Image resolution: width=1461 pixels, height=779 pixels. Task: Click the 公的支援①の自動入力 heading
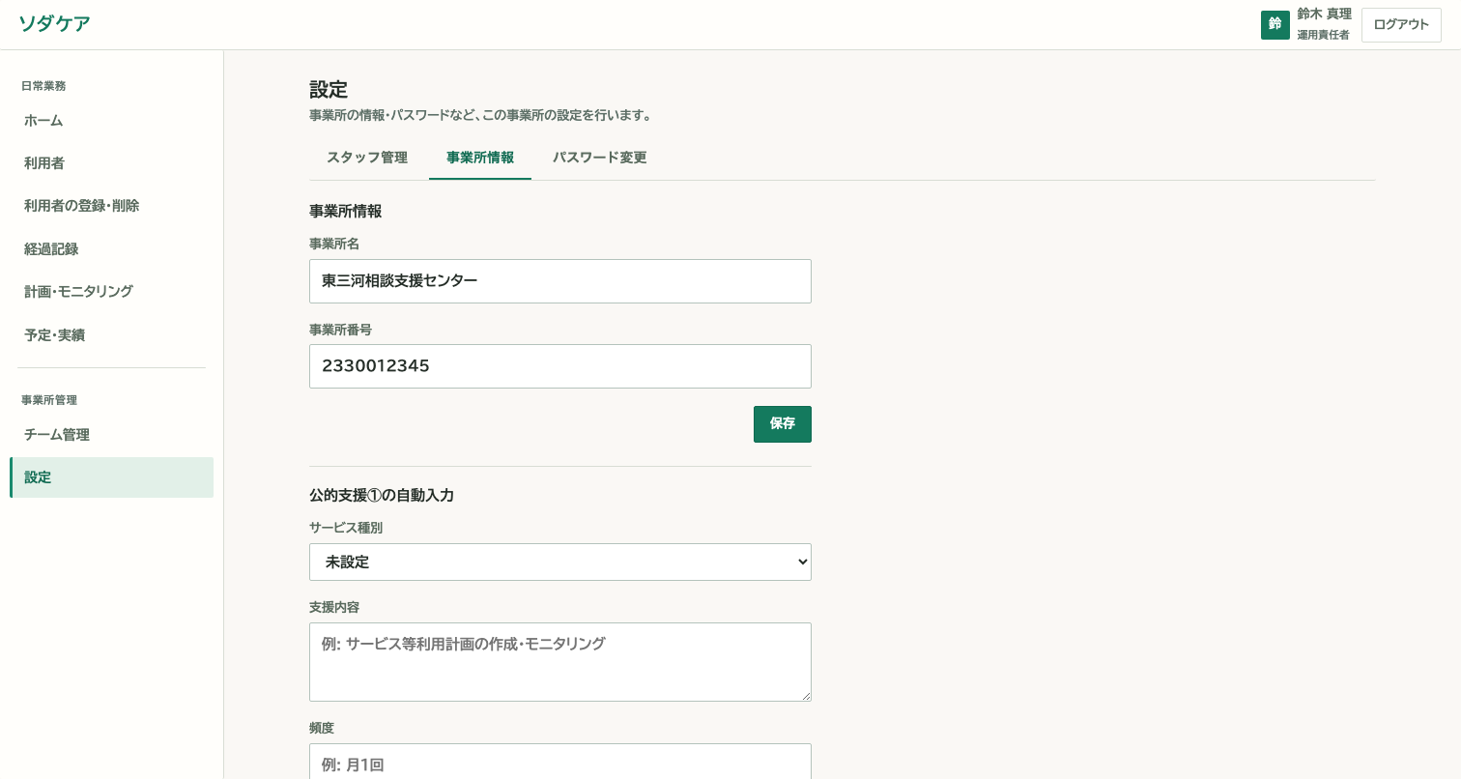click(382, 495)
